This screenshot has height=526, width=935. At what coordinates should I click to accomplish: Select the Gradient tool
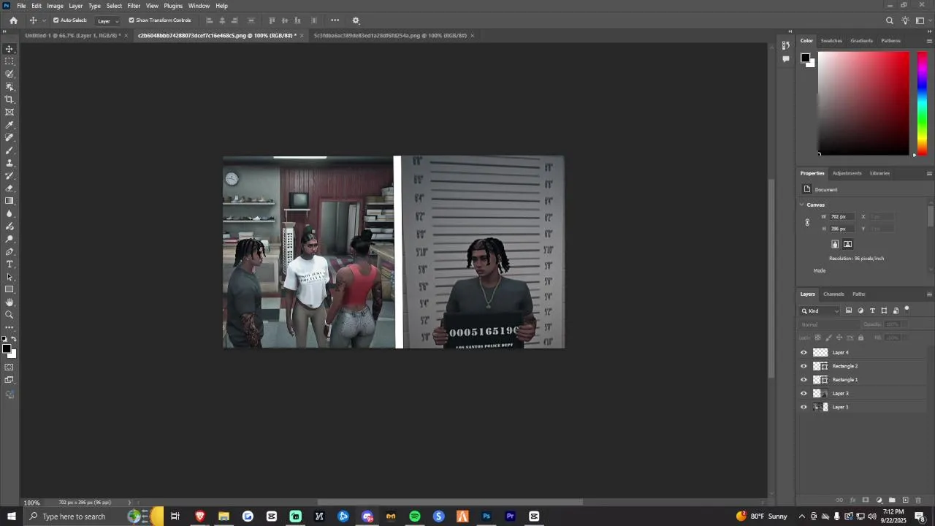click(9, 201)
